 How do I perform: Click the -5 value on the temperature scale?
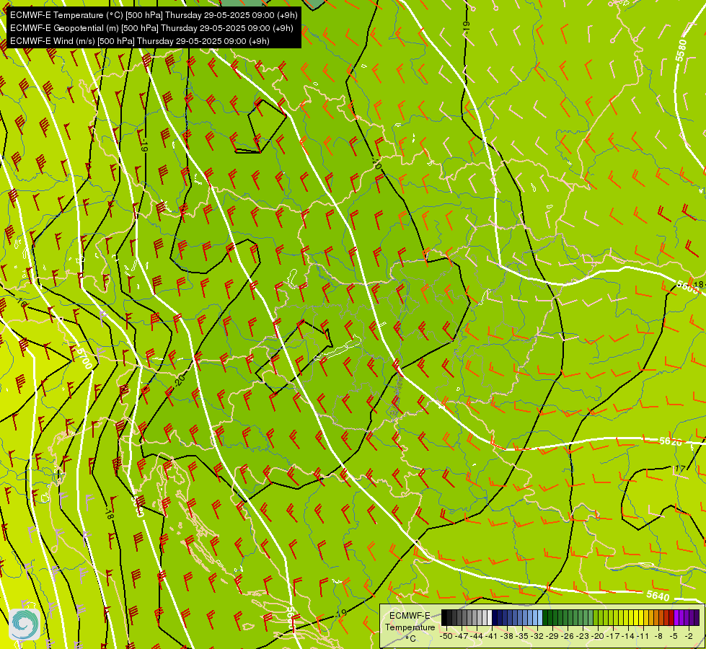(673, 637)
